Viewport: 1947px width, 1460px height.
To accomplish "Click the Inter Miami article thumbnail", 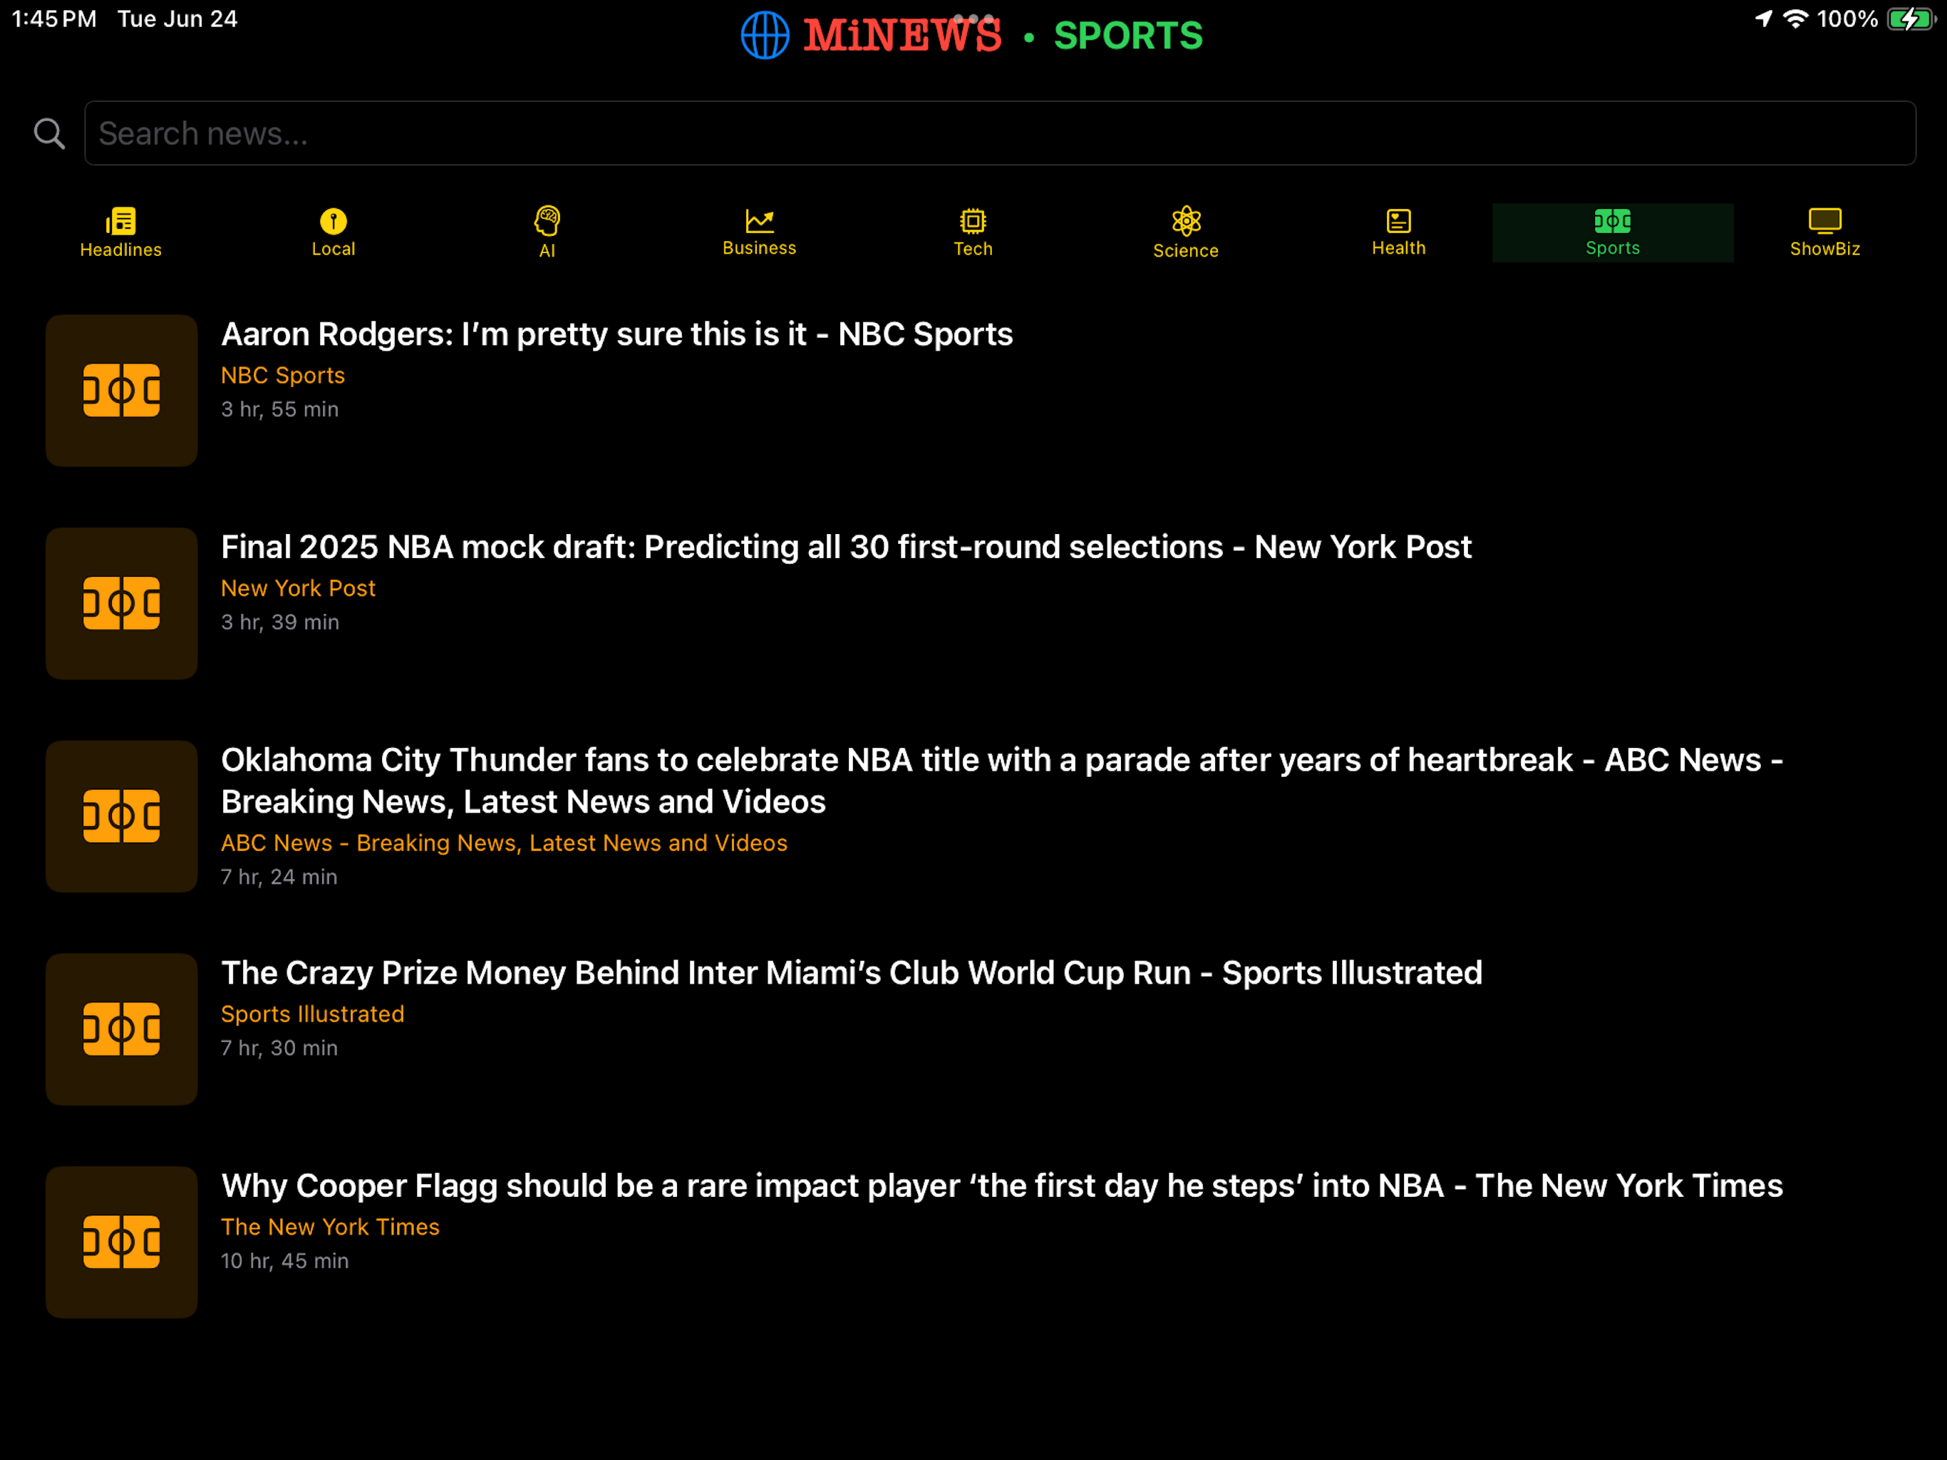I will (121, 1030).
